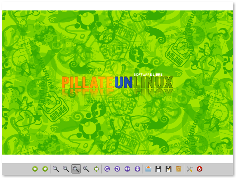Quit the viewer with red power icon
The image size is (236, 178).
click(x=200, y=169)
